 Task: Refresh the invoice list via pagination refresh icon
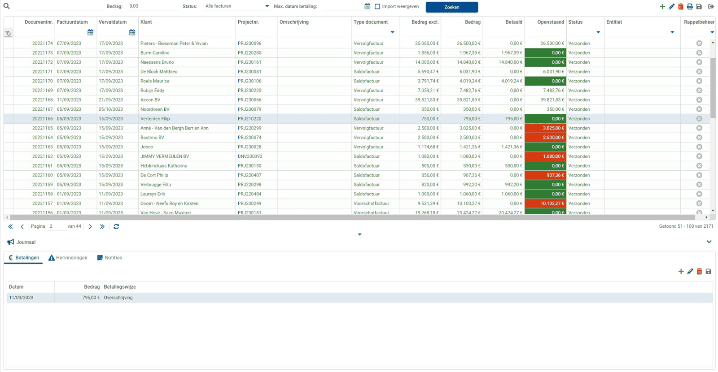(x=116, y=227)
